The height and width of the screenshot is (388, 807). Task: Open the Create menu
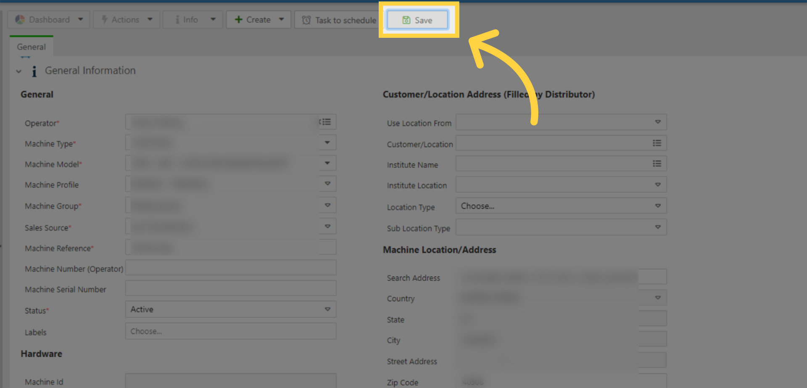pyautogui.click(x=258, y=20)
